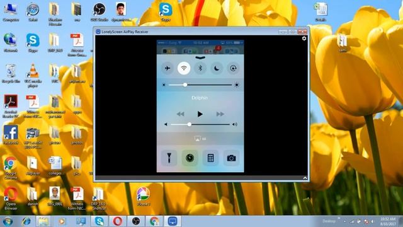Select the Facebook desktop shortcut
The image size is (403, 227).
click(x=11, y=135)
